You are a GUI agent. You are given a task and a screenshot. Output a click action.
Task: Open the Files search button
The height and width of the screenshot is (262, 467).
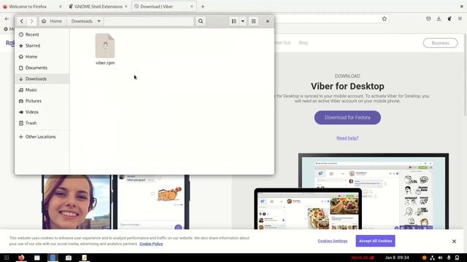tap(201, 21)
